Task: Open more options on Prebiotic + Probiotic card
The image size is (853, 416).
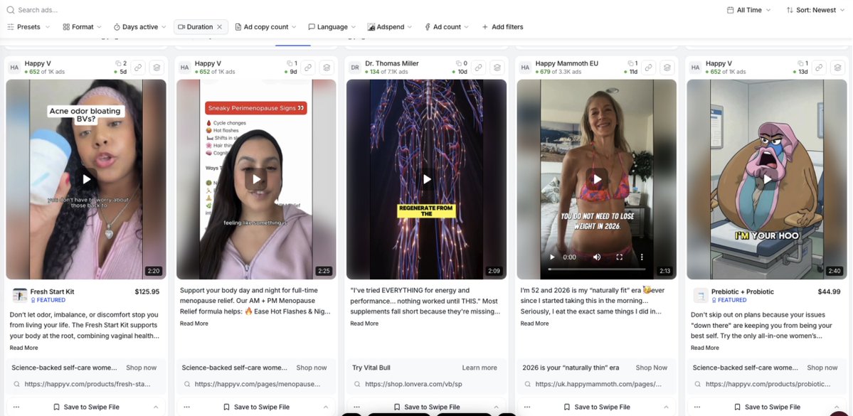Action: [697, 407]
